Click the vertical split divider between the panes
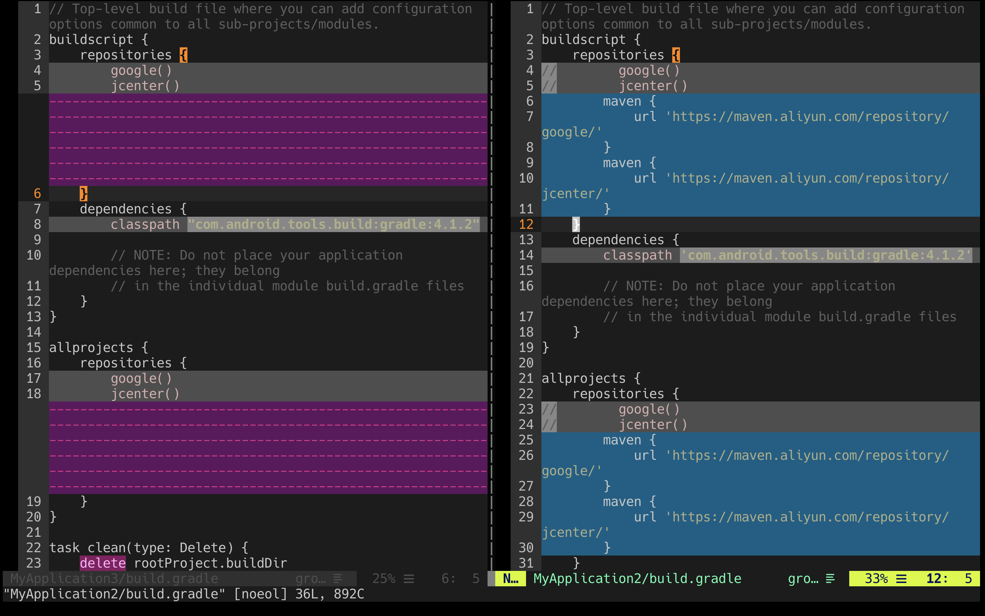The width and height of the screenshot is (985, 616). click(x=491, y=285)
